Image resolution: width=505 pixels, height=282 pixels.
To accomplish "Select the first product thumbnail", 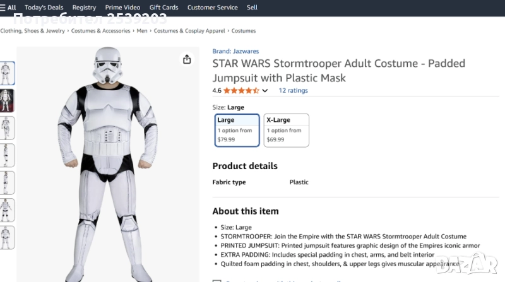I will (6, 74).
